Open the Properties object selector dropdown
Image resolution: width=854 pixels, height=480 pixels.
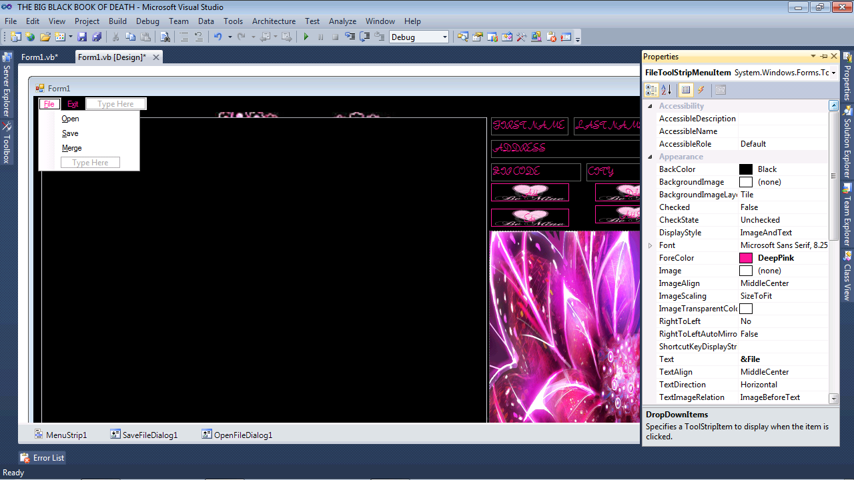click(834, 73)
